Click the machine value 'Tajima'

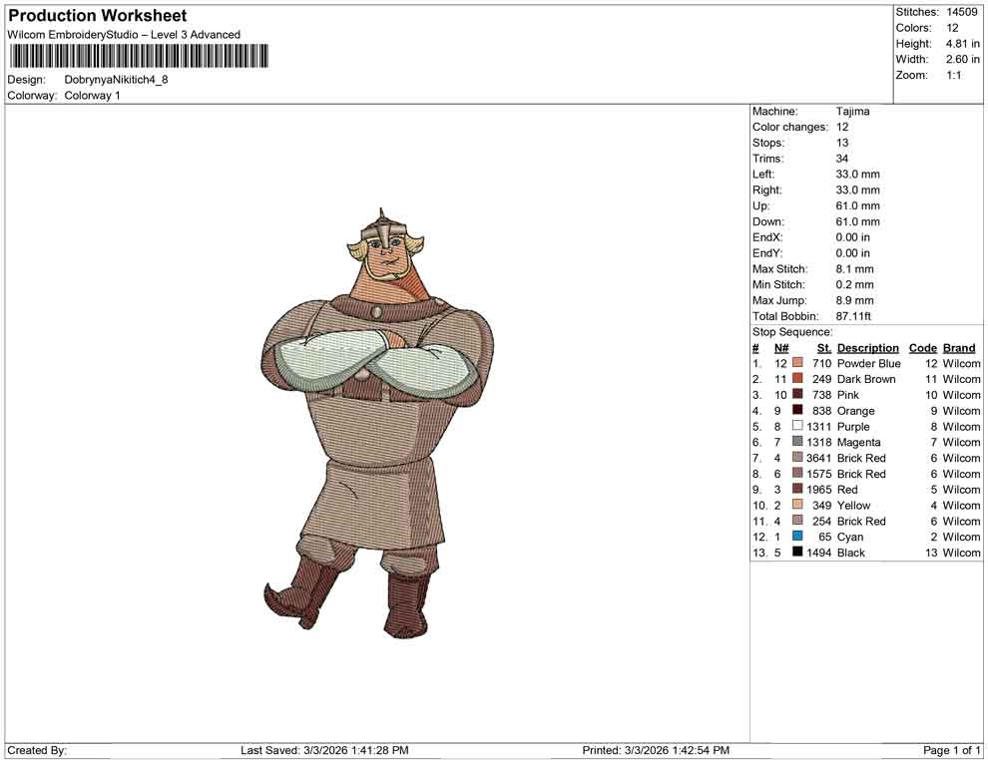click(852, 112)
